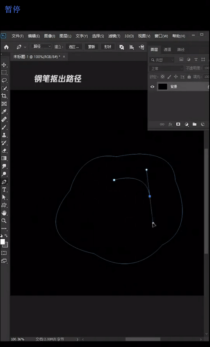Viewport: 210px width, 347px height.
Task: Open the 路径 tool mode dropdown
Action: pyautogui.click(x=41, y=46)
